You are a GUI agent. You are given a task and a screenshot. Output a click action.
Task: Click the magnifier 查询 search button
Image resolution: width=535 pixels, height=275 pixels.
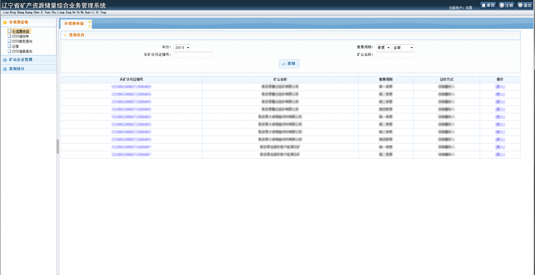(x=289, y=63)
